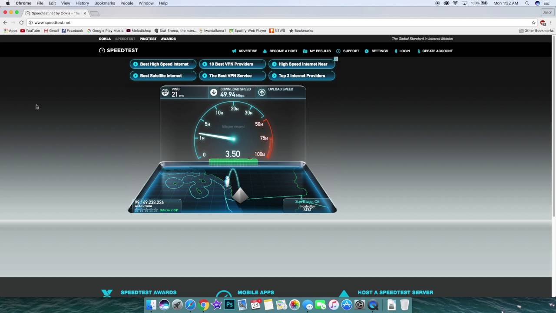Open the YouTube bookmark
Image resolution: width=556 pixels, height=313 pixels.
(30, 31)
